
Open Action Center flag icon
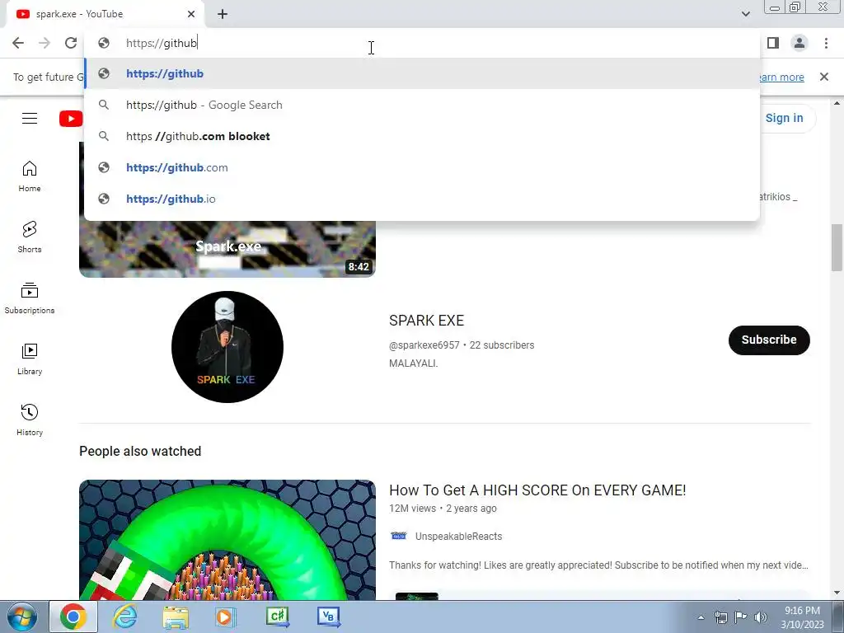[741, 617]
